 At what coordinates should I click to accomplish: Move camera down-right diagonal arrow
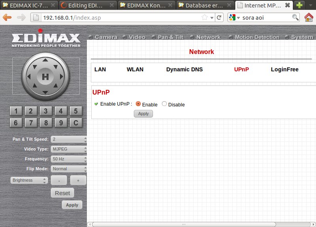pyautogui.click(x=56, y=86)
